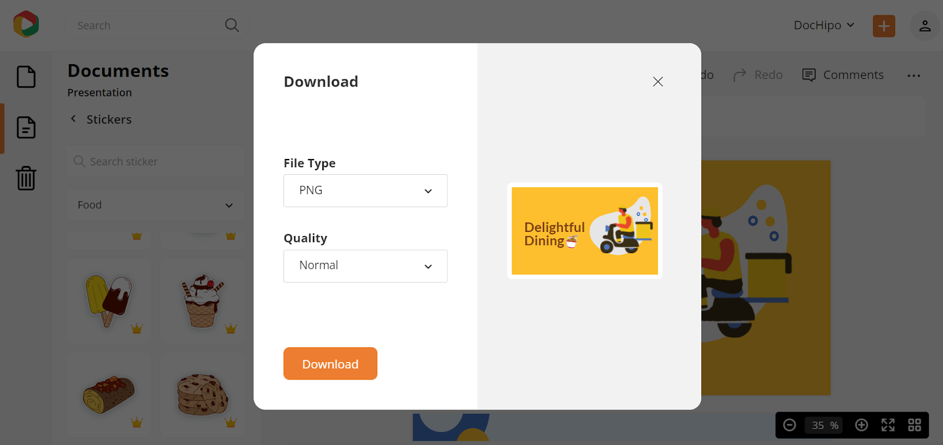Select the popsicle ice cream sticker
The image size is (943, 445).
(x=109, y=301)
